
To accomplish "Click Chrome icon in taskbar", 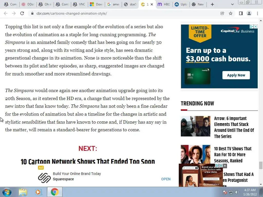I will coord(54,192).
